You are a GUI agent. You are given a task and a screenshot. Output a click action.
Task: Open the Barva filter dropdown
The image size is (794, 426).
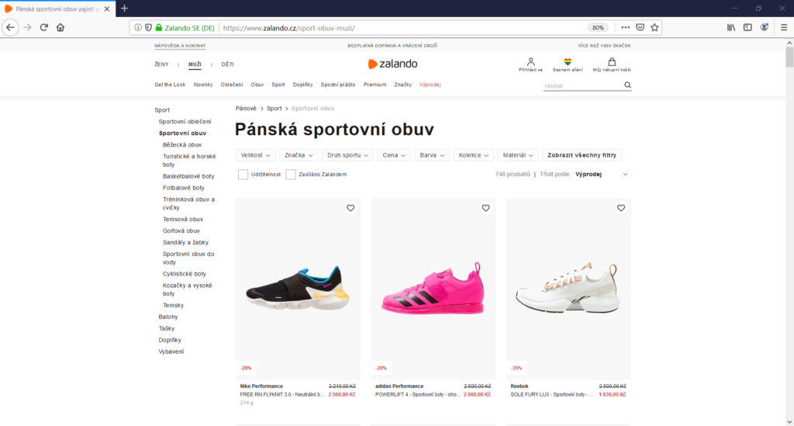point(432,155)
